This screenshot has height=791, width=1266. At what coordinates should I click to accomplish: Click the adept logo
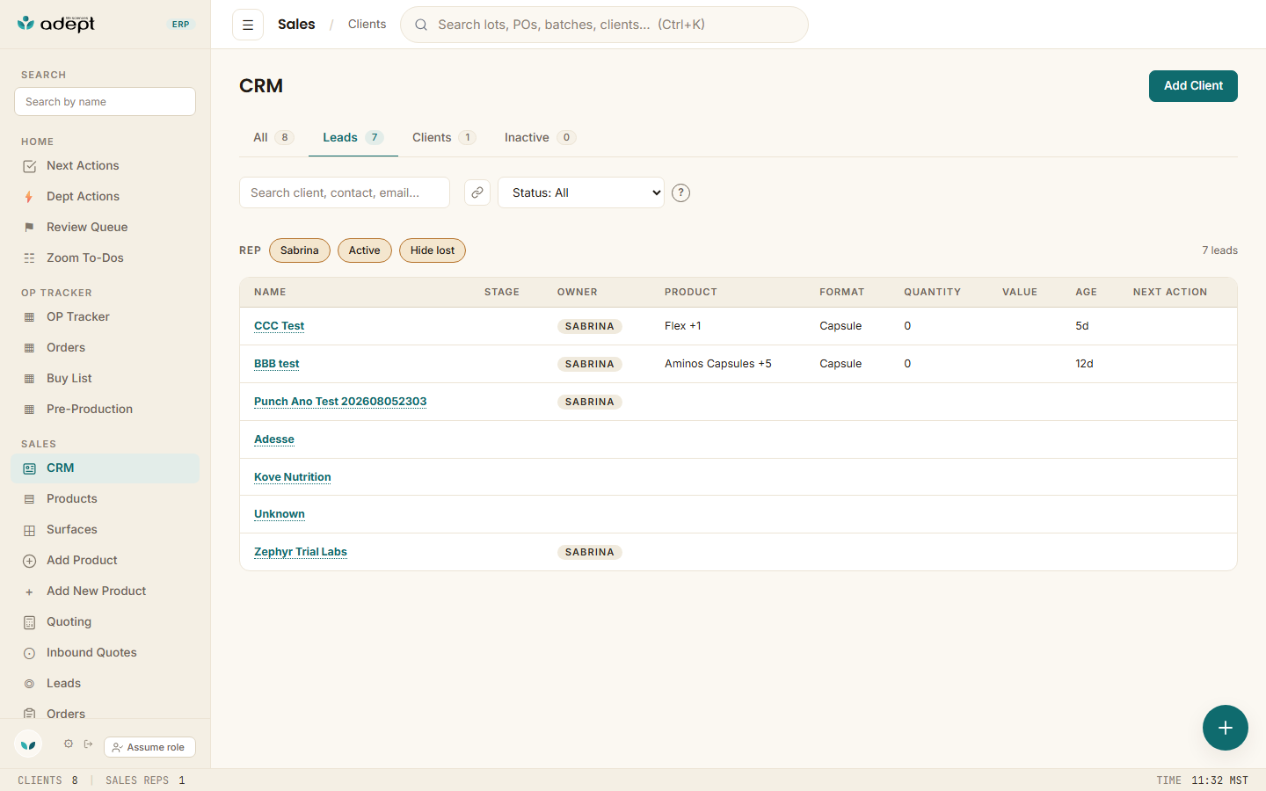[56, 24]
